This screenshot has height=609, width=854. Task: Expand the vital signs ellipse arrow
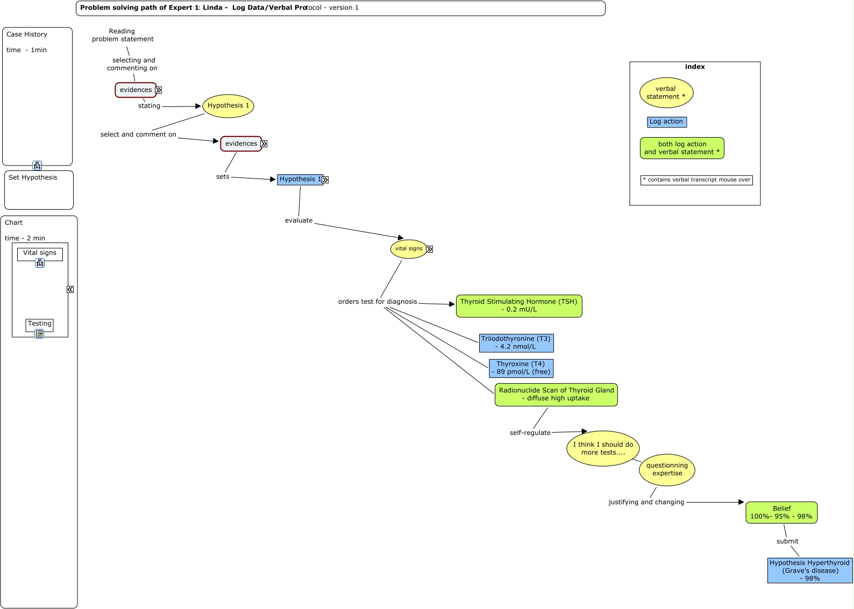click(430, 249)
